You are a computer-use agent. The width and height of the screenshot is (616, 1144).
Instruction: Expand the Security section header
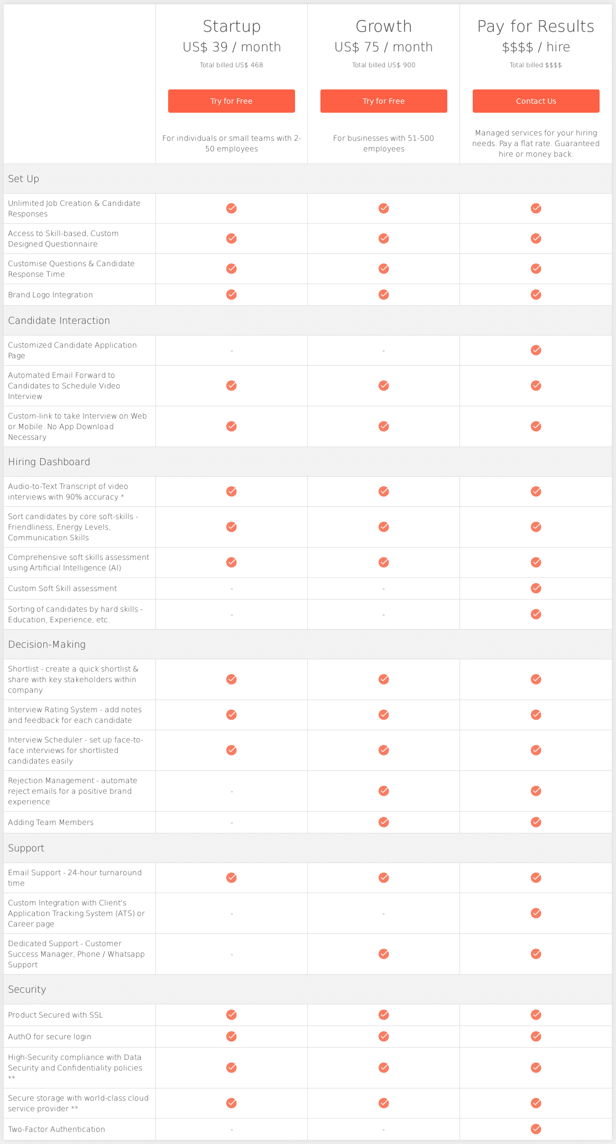tap(27, 989)
